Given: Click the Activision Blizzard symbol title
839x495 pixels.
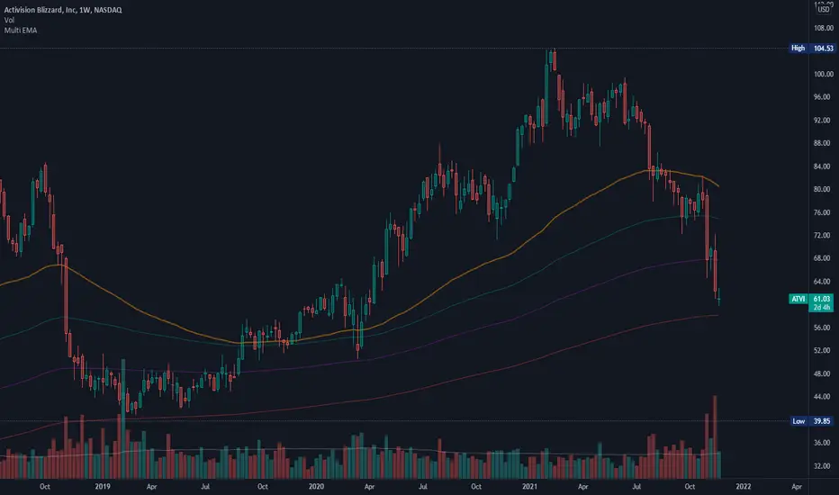Looking at the screenshot, I should click(x=63, y=10).
